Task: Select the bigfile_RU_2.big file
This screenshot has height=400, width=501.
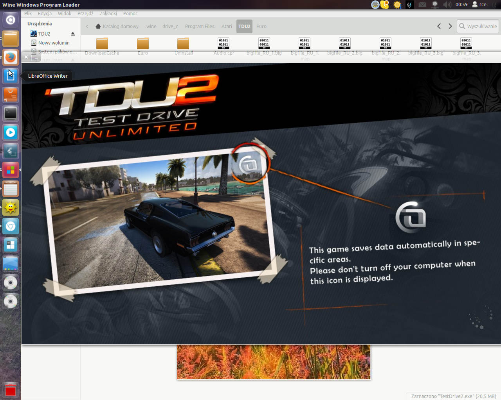Action: (345, 46)
